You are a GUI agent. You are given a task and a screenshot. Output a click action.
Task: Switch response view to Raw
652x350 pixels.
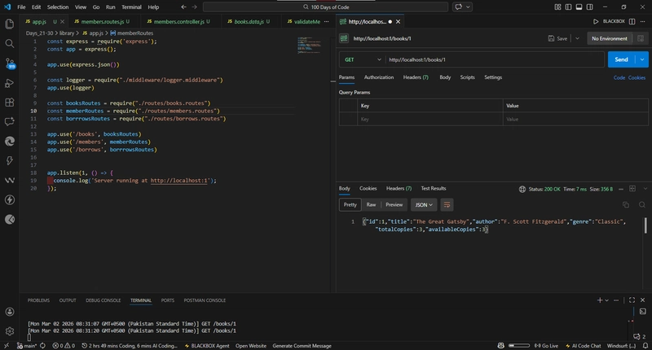(x=371, y=205)
